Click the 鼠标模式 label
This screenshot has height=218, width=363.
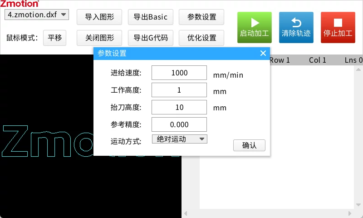tap(22, 38)
